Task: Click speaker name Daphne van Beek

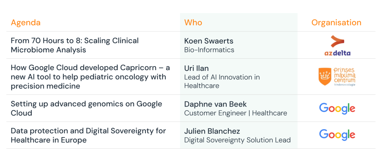Action: (215, 104)
